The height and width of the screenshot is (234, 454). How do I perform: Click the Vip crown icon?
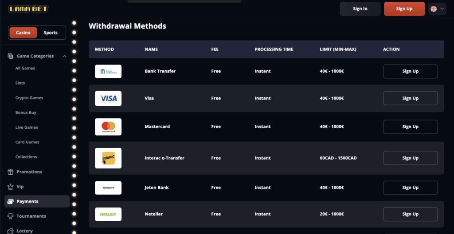click(x=11, y=187)
